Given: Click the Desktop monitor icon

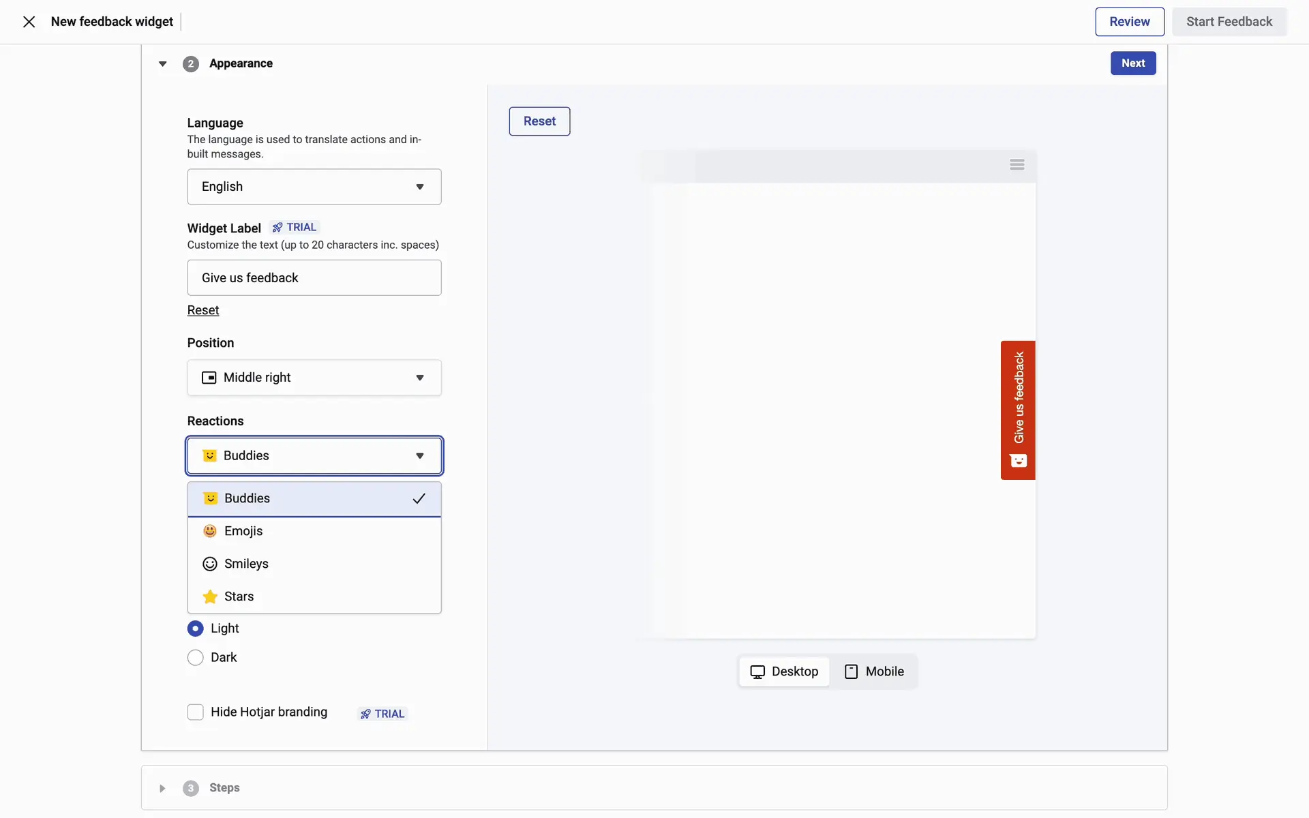Looking at the screenshot, I should [757, 672].
